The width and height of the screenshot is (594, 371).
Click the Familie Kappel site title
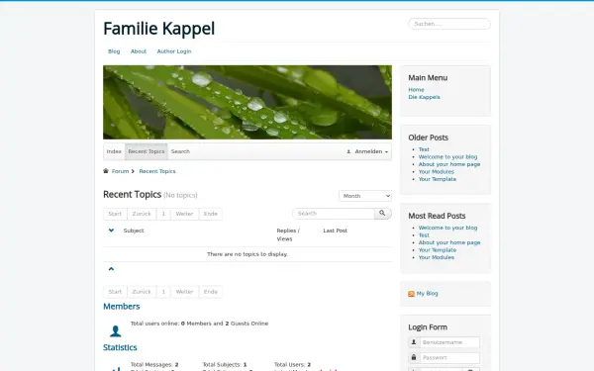[x=158, y=29]
